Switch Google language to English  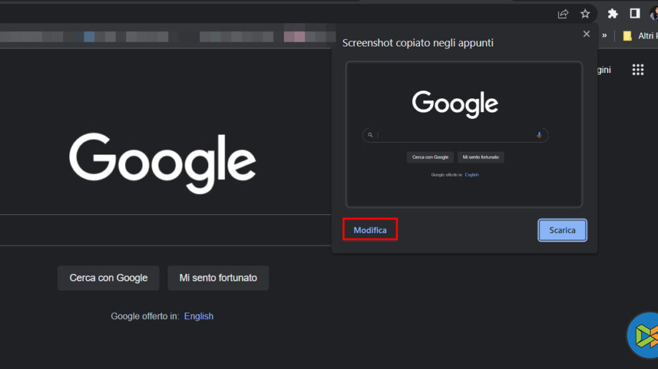click(x=199, y=316)
